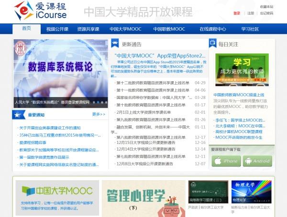287x217 pixels.
Task: Open 第九批教师教育精品资源共享课上线名单
Action: coord(151,119)
